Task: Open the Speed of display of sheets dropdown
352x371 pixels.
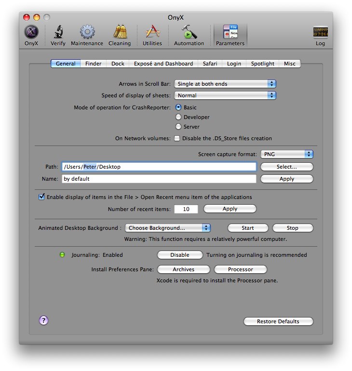Action: coord(225,95)
